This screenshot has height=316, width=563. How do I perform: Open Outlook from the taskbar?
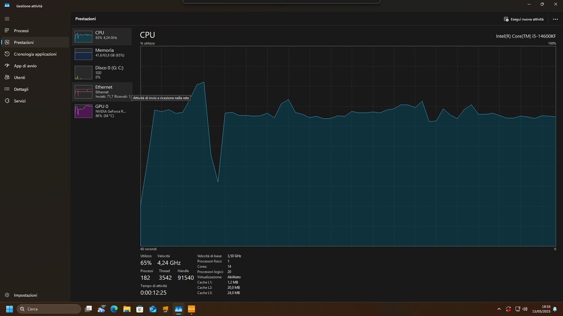pos(153,309)
